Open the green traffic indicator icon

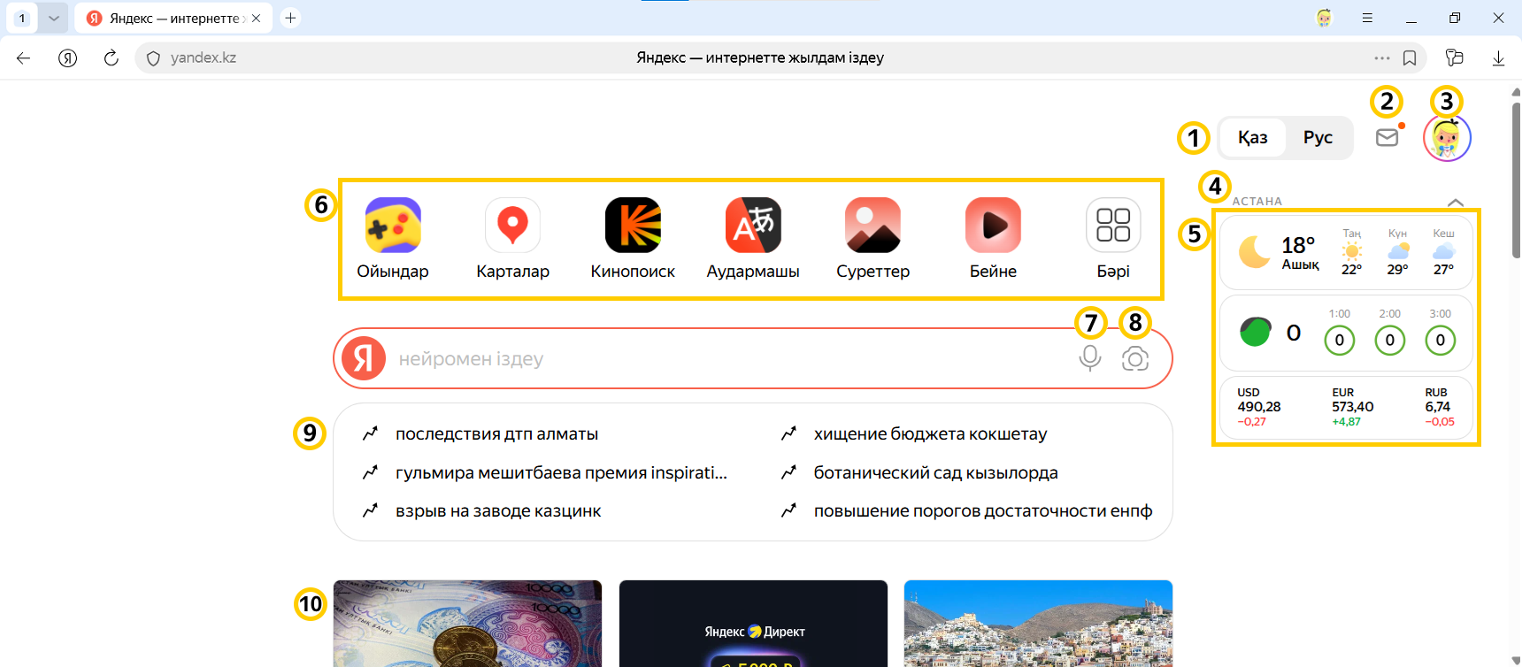(1255, 333)
